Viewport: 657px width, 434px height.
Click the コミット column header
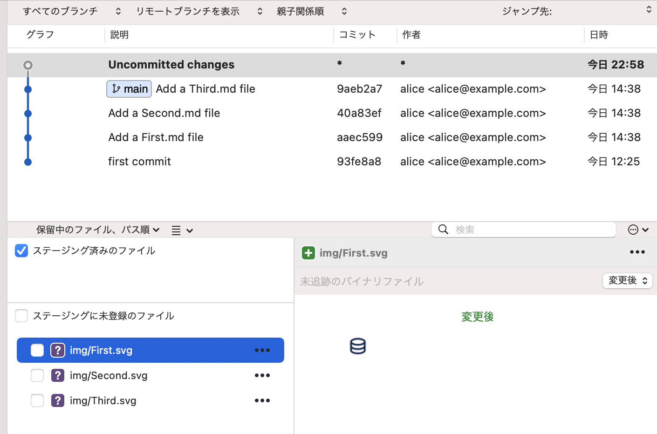click(x=357, y=34)
